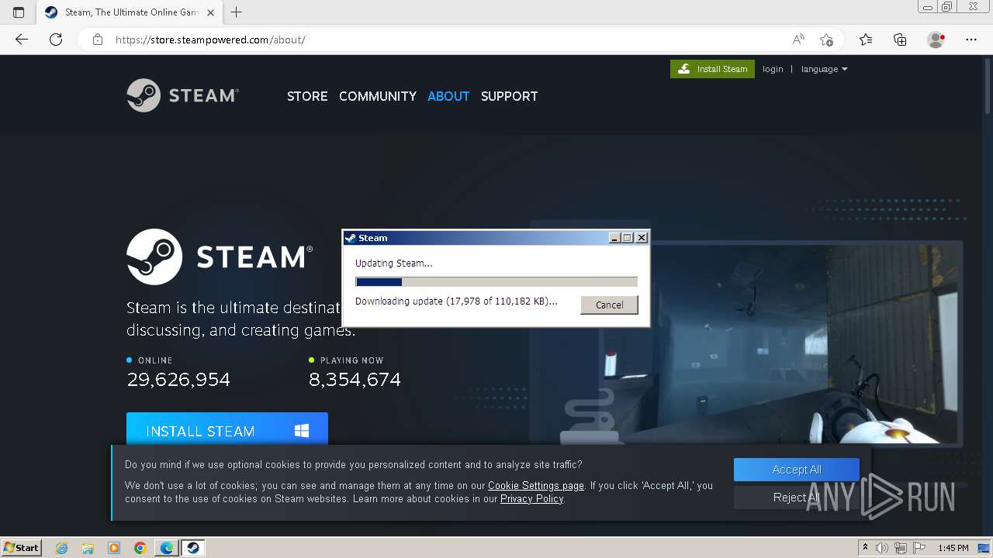Go back to previous page
The height and width of the screenshot is (558, 993).
pyautogui.click(x=22, y=40)
